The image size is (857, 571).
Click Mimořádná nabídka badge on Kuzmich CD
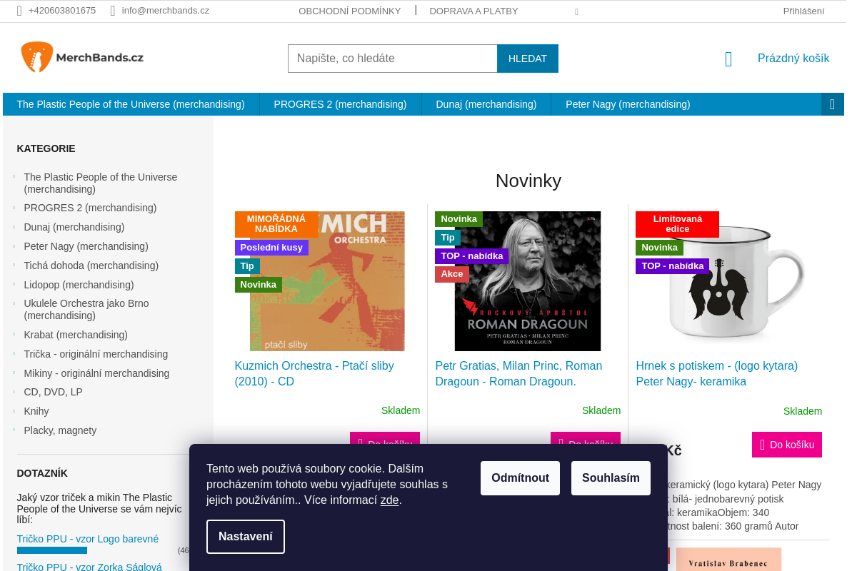click(276, 224)
